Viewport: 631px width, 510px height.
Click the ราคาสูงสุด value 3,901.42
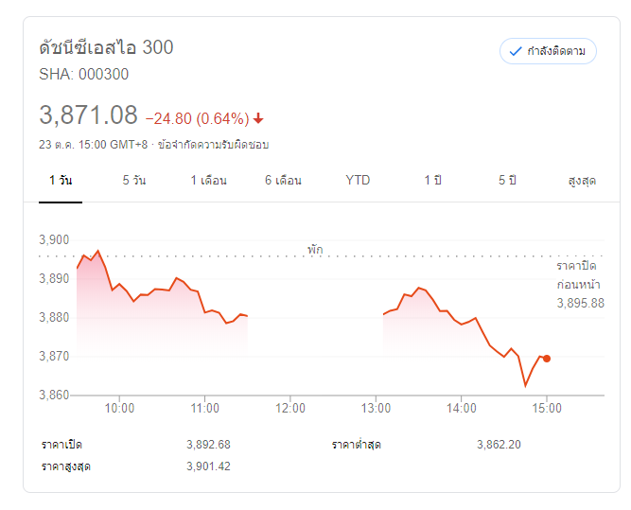tap(209, 466)
